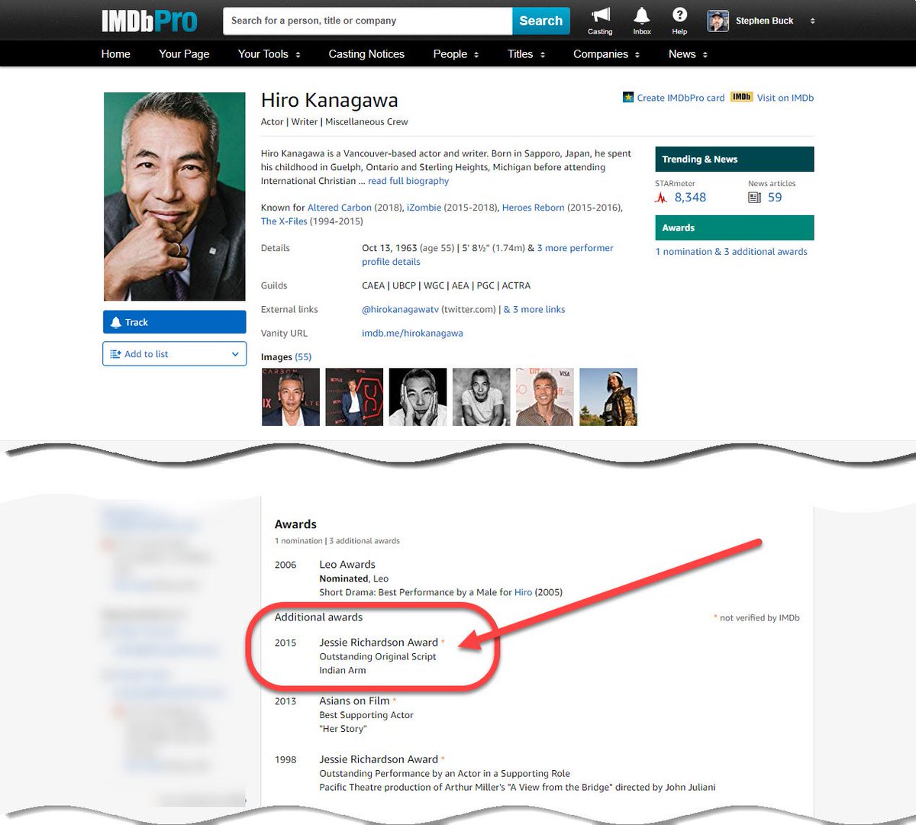
Task: Open the Add to list dropdown
Action: point(175,354)
